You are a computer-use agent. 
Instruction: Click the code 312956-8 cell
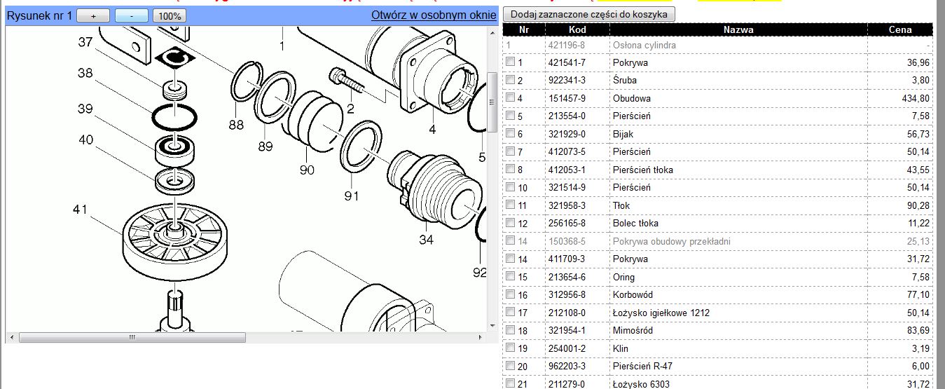pos(577,295)
